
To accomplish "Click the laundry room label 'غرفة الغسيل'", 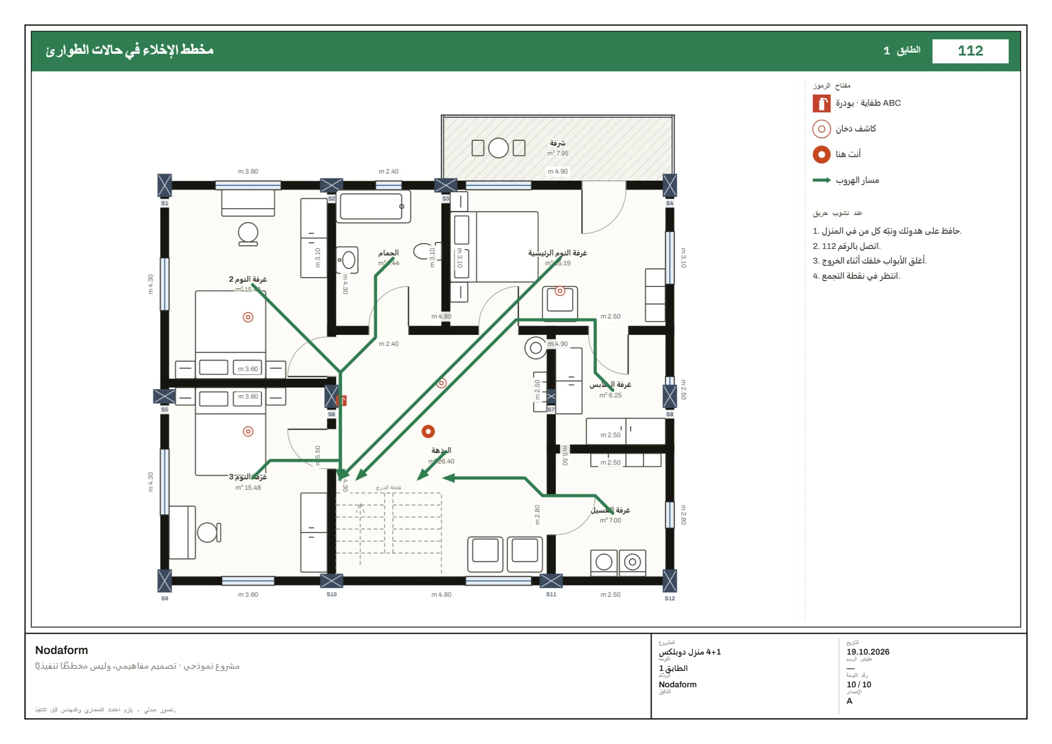I will click(x=610, y=510).
